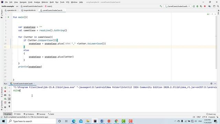Open the CamelCasetoSnakeCaseKt run configuration dropdown

pyautogui.click(x=177, y=6)
